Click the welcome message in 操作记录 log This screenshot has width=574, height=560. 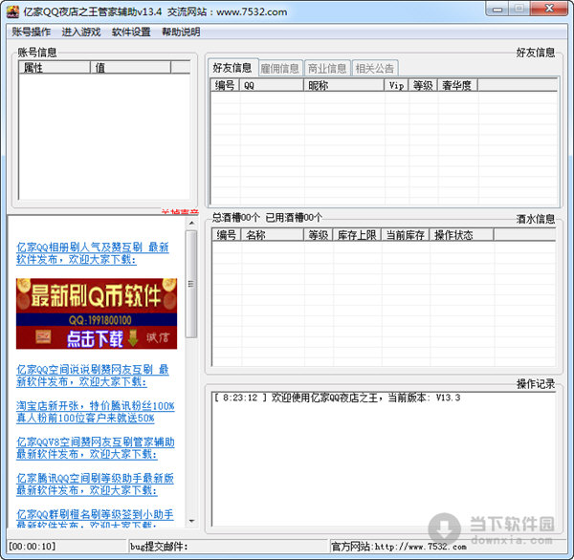tap(337, 398)
